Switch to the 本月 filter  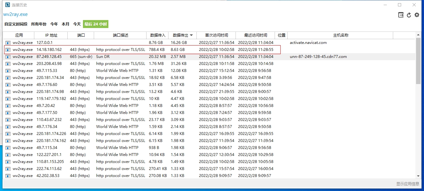pyautogui.click(x=65, y=24)
